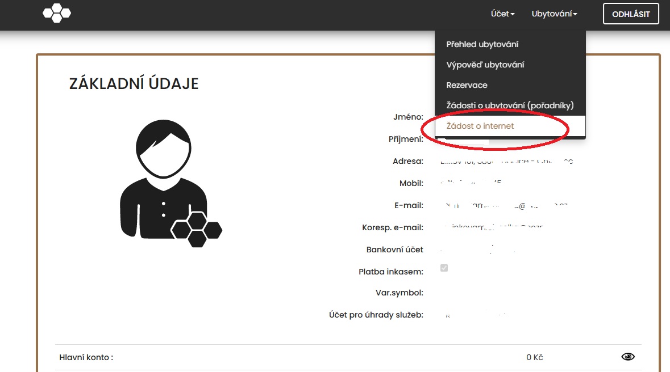Click the hexagon logo in the header

click(57, 13)
